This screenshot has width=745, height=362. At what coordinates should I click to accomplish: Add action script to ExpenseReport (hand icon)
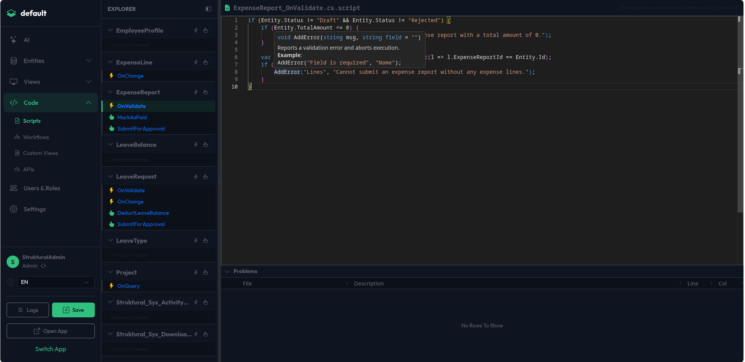206,92
